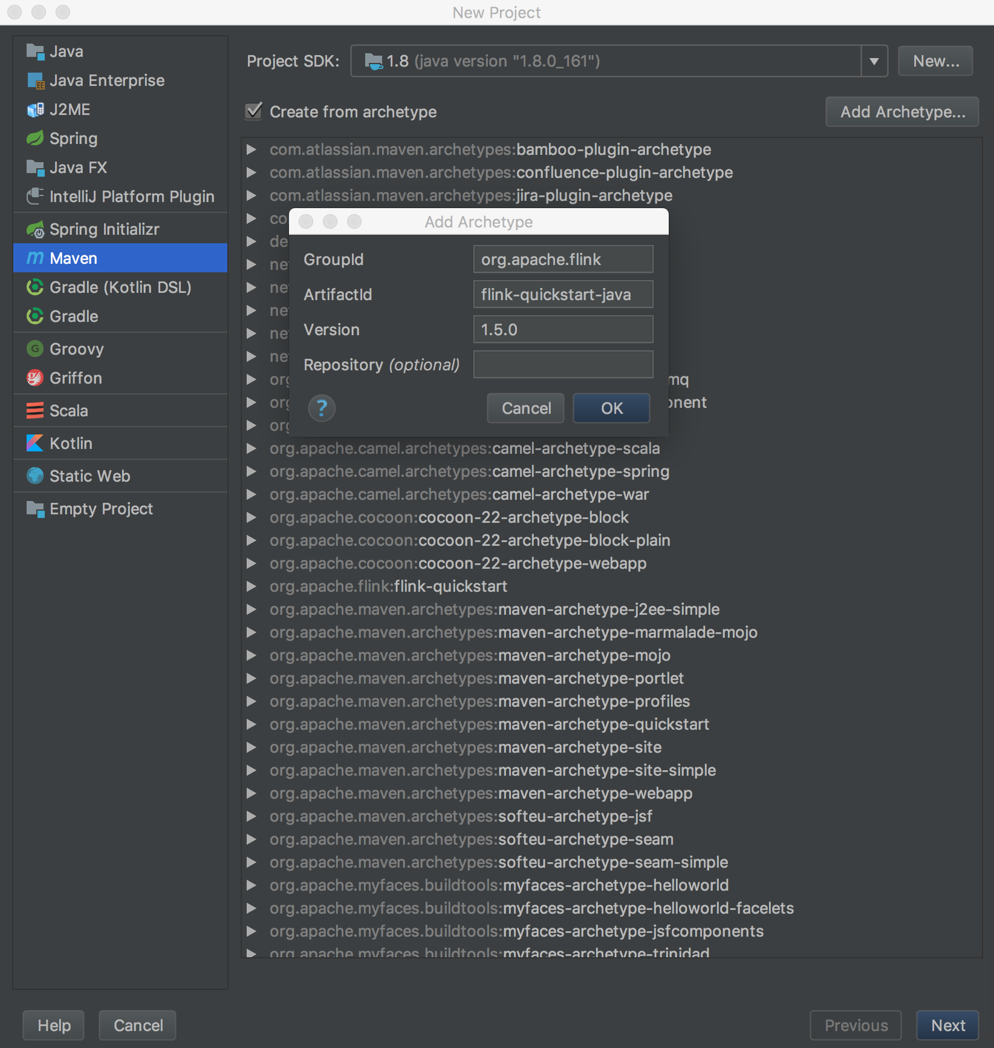Select maven-archetype-portlet row
Screen dimensions: 994x1048
611,678
